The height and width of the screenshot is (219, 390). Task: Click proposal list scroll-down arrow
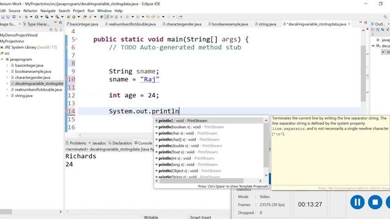pos(266,175)
